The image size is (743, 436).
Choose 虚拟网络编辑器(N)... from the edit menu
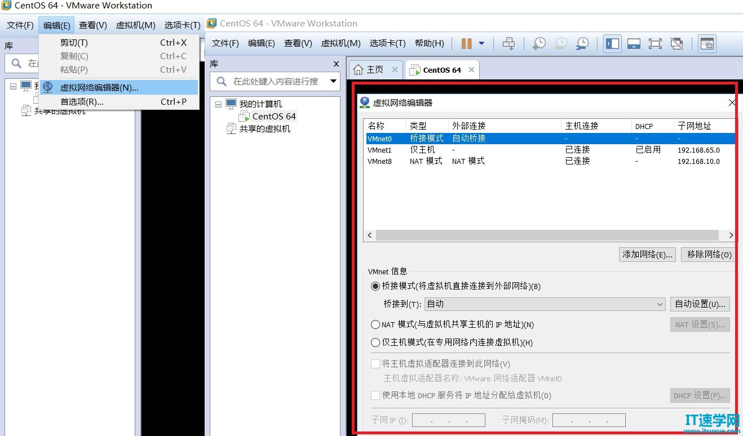coord(119,87)
